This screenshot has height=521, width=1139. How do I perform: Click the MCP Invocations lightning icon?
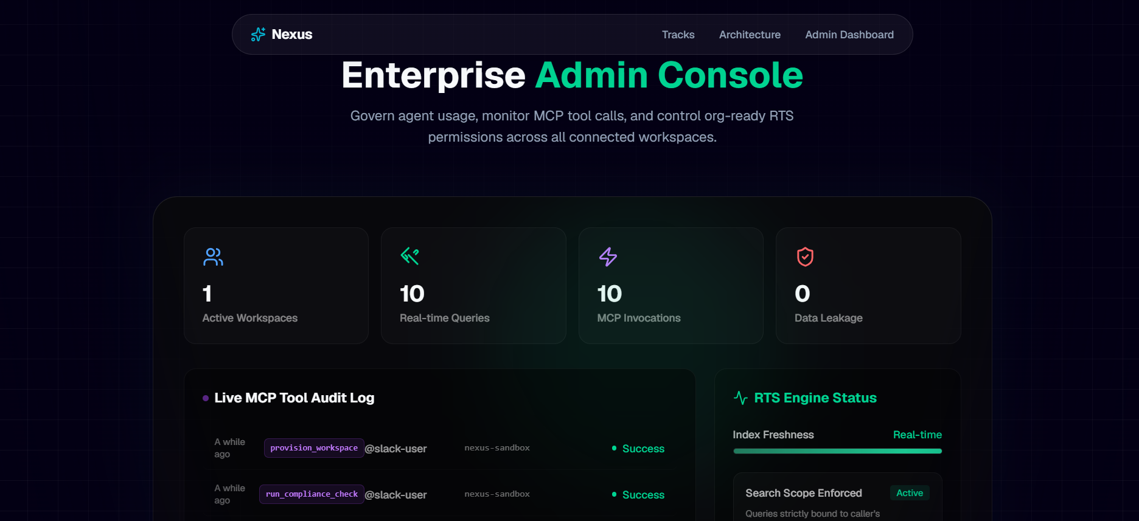click(608, 257)
